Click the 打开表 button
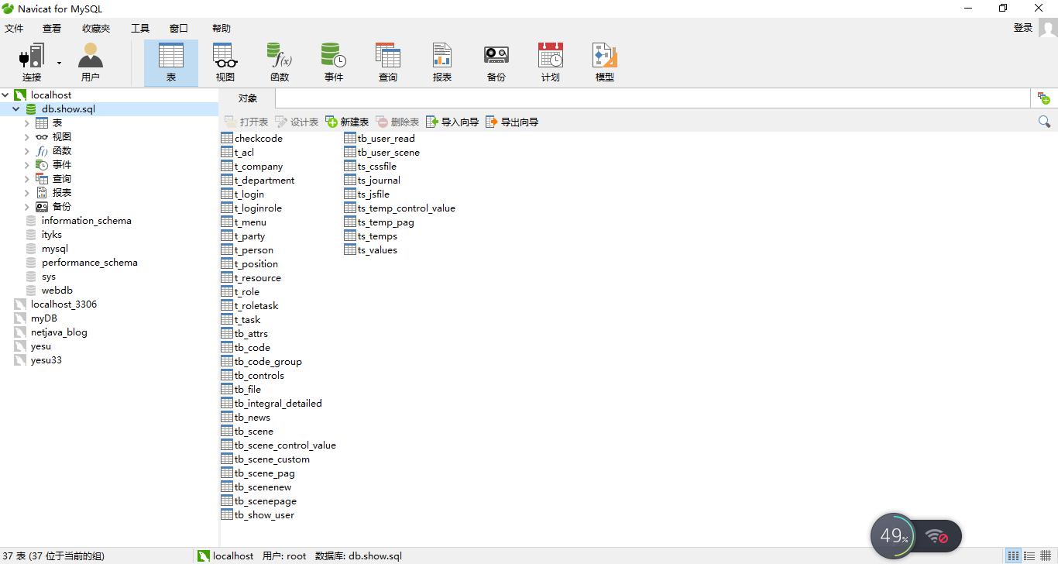 [x=246, y=122]
